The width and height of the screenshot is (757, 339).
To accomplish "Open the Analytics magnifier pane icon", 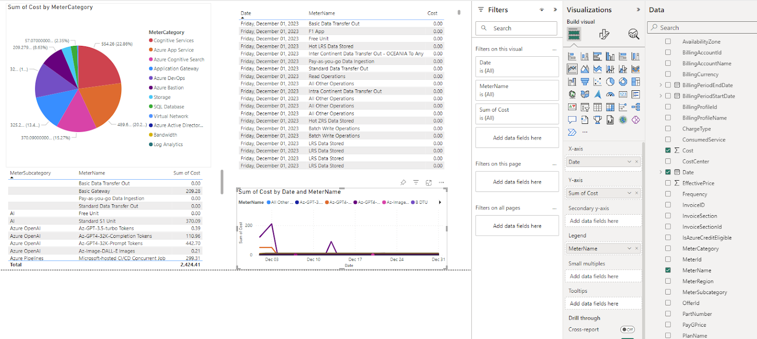I will (x=634, y=34).
